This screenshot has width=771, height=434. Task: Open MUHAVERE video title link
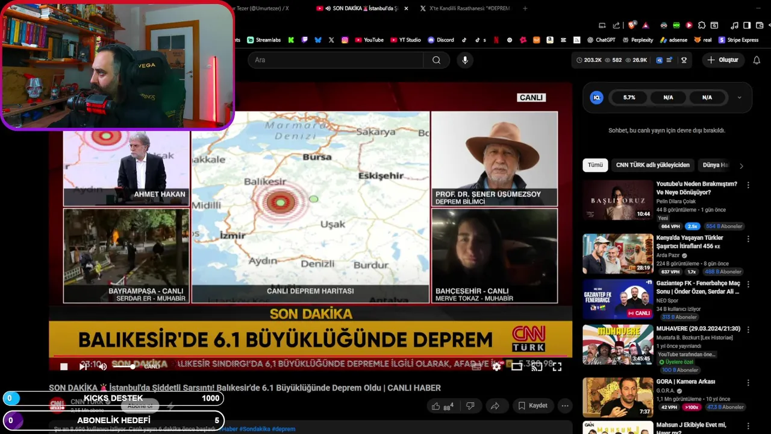point(698,329)
